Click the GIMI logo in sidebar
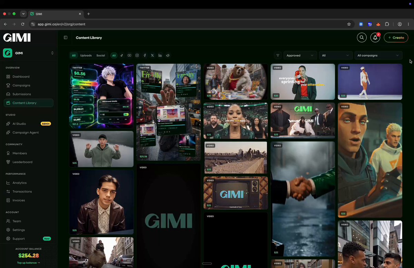Screen dimensions: 414x268 point(17,38)
